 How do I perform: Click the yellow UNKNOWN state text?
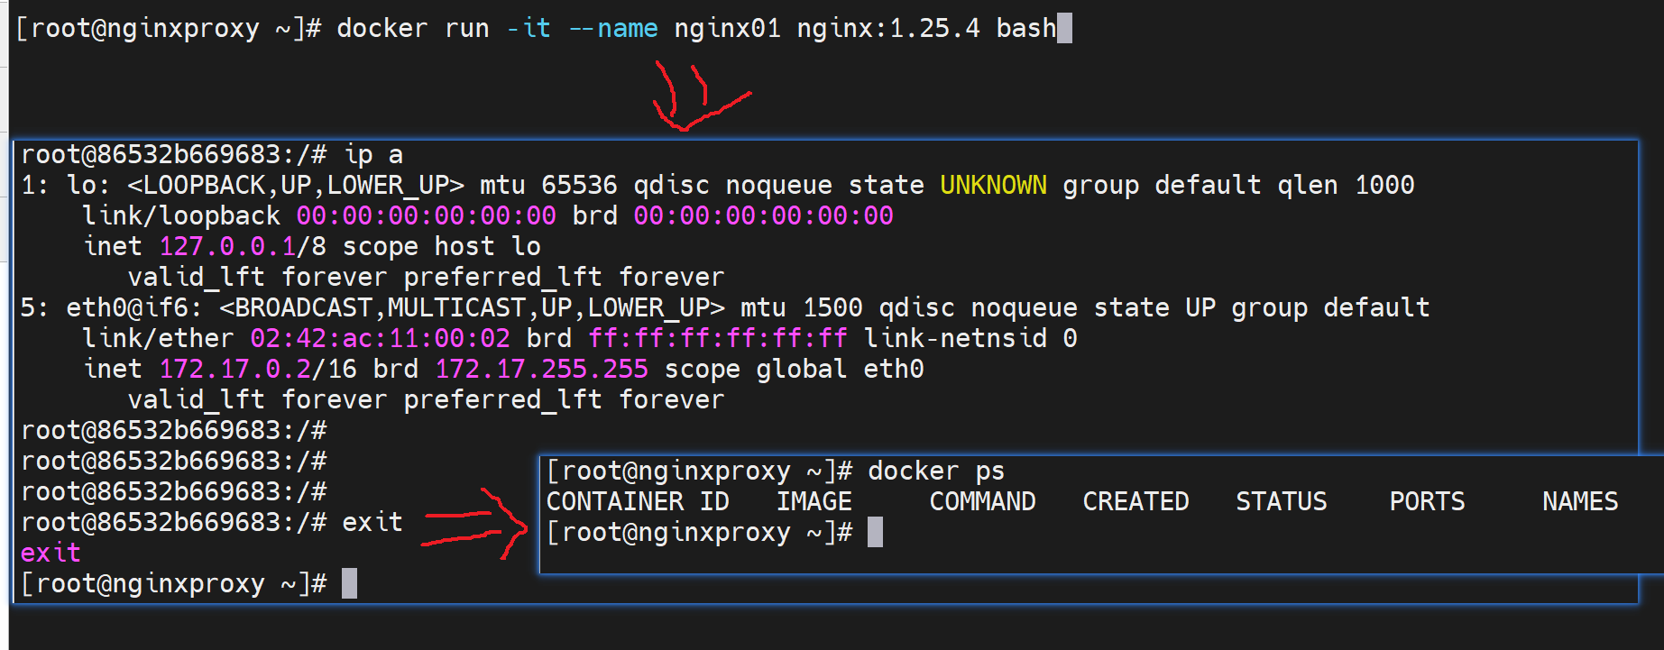[993, 186]
